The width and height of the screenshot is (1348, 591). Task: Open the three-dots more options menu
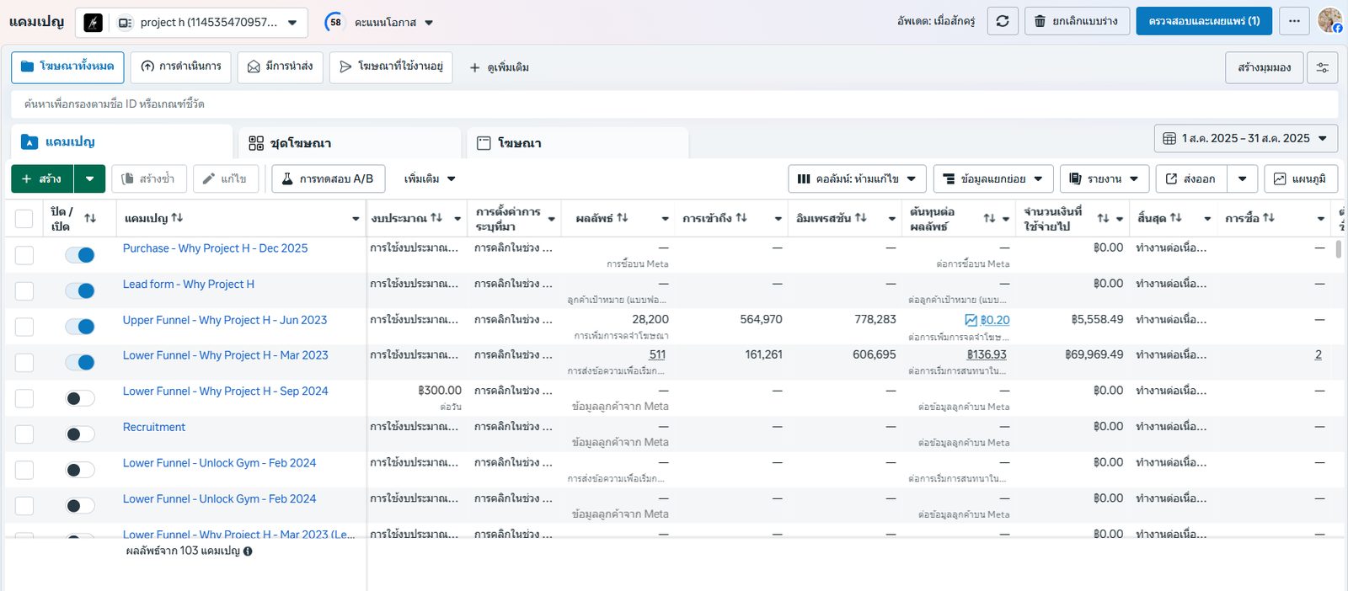1294,21
